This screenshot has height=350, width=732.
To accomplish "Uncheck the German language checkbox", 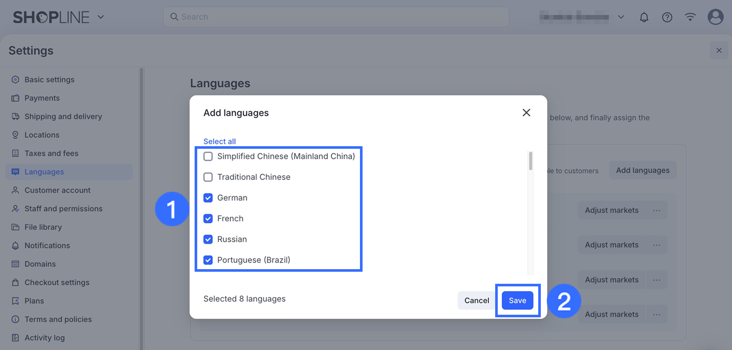I will pyautogui.click(x=208, y=198).
